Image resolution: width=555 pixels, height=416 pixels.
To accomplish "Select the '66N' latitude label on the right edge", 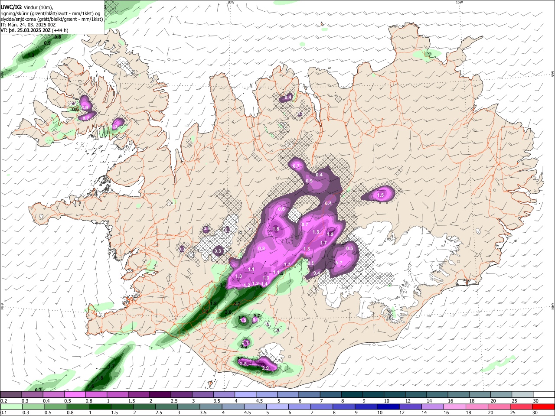I will click(553, 75).
